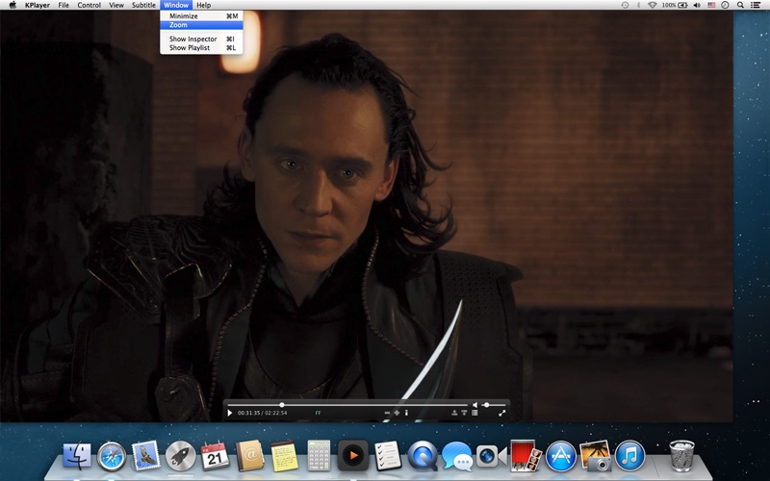Click the Wi-Fi status icon
This screenshot has width=770, height=481.
point(653,5)
